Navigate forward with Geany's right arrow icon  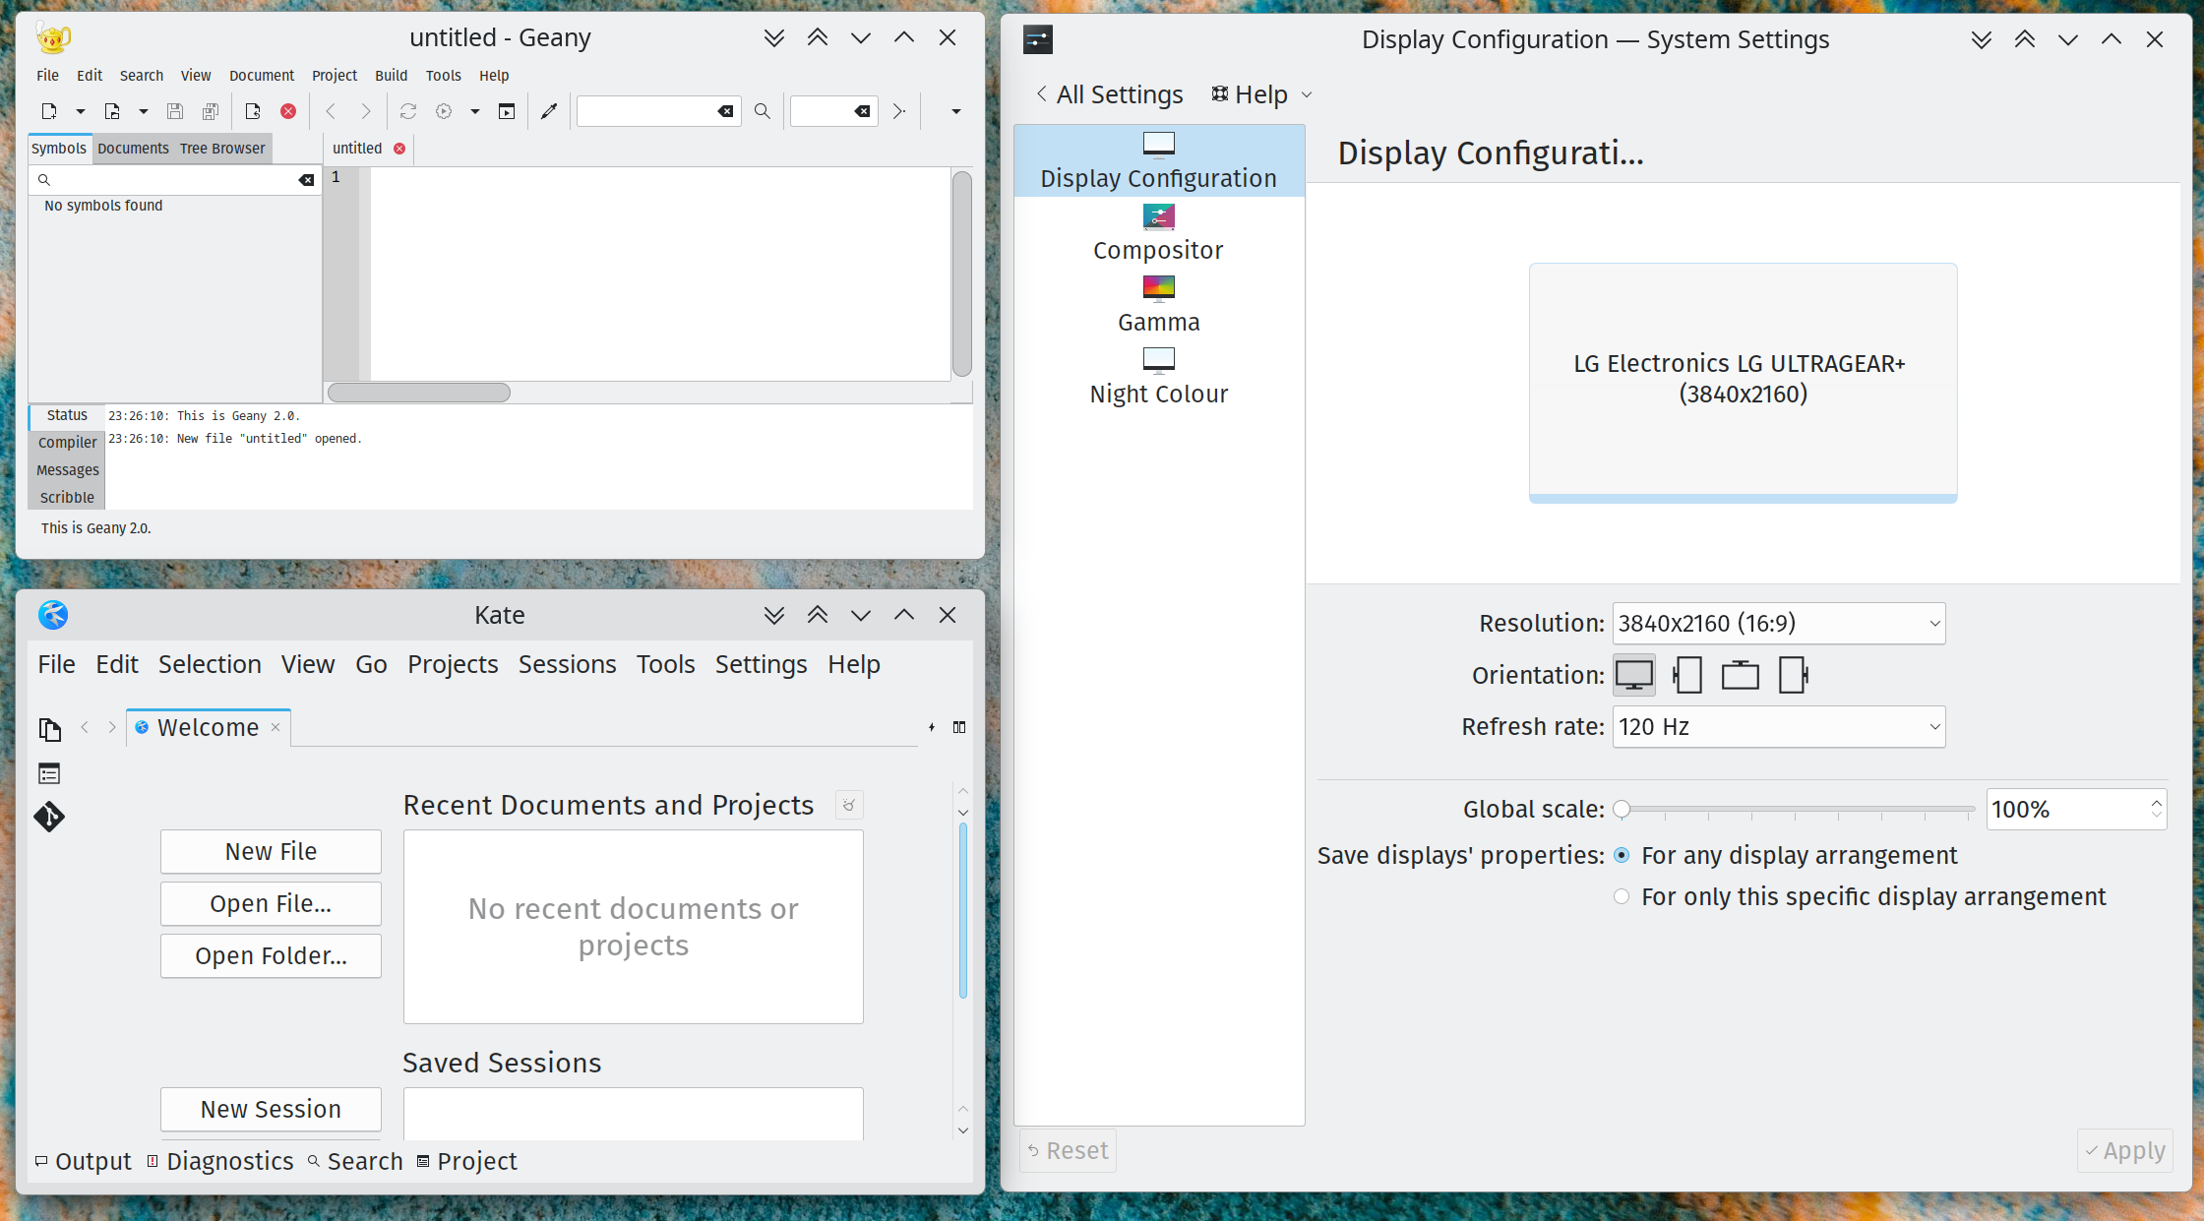366,111
